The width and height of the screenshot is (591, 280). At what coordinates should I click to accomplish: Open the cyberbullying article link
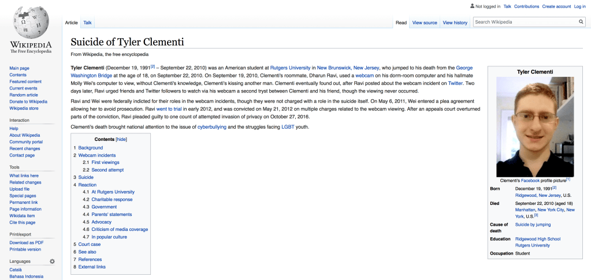212,127
